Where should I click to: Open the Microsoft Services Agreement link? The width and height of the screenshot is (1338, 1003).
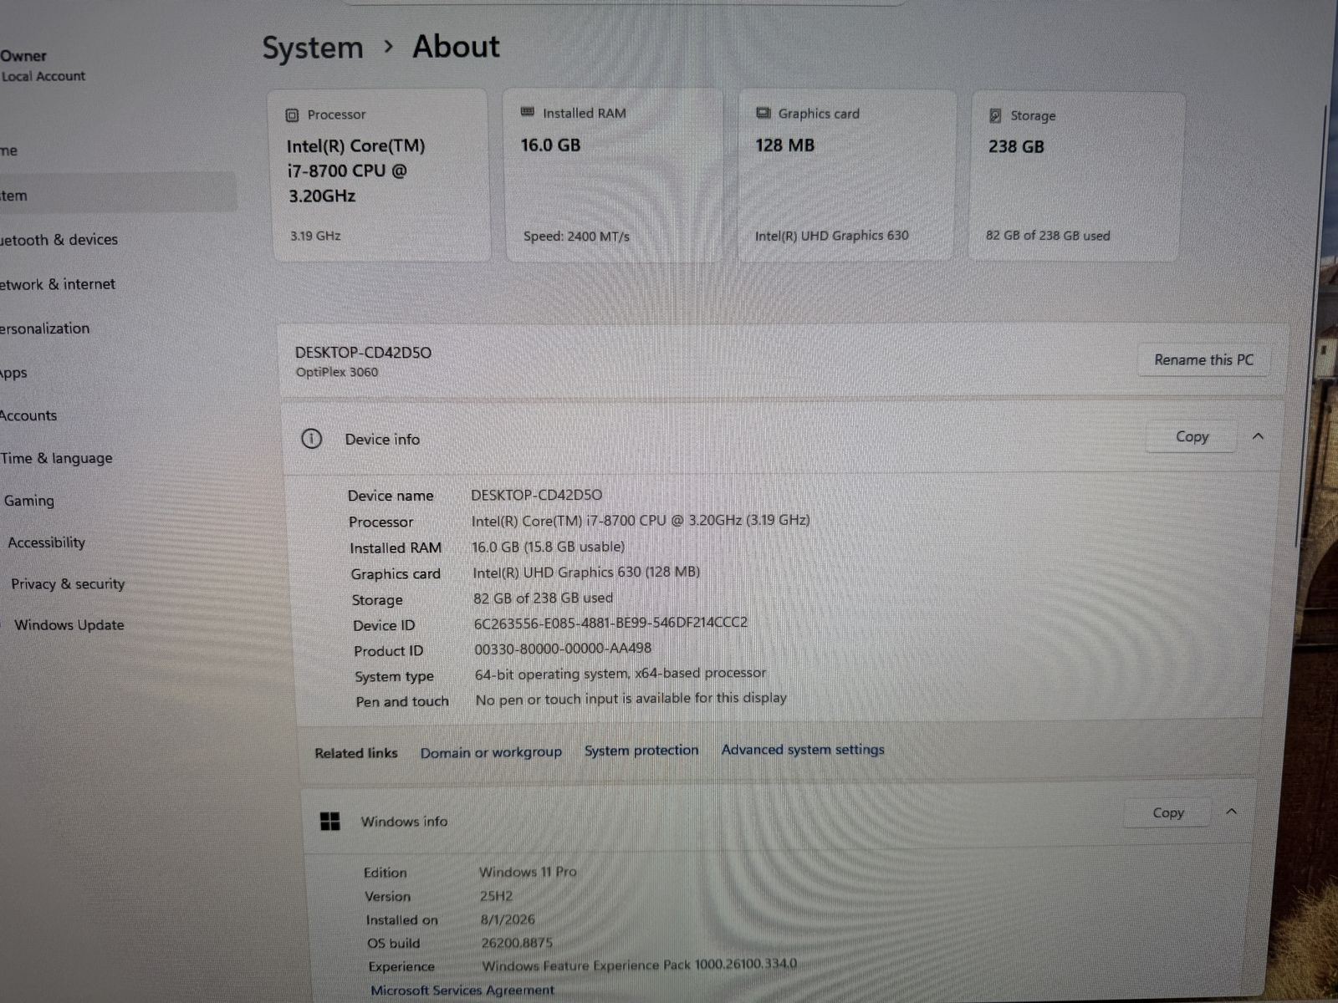click(x=462, y=990)
